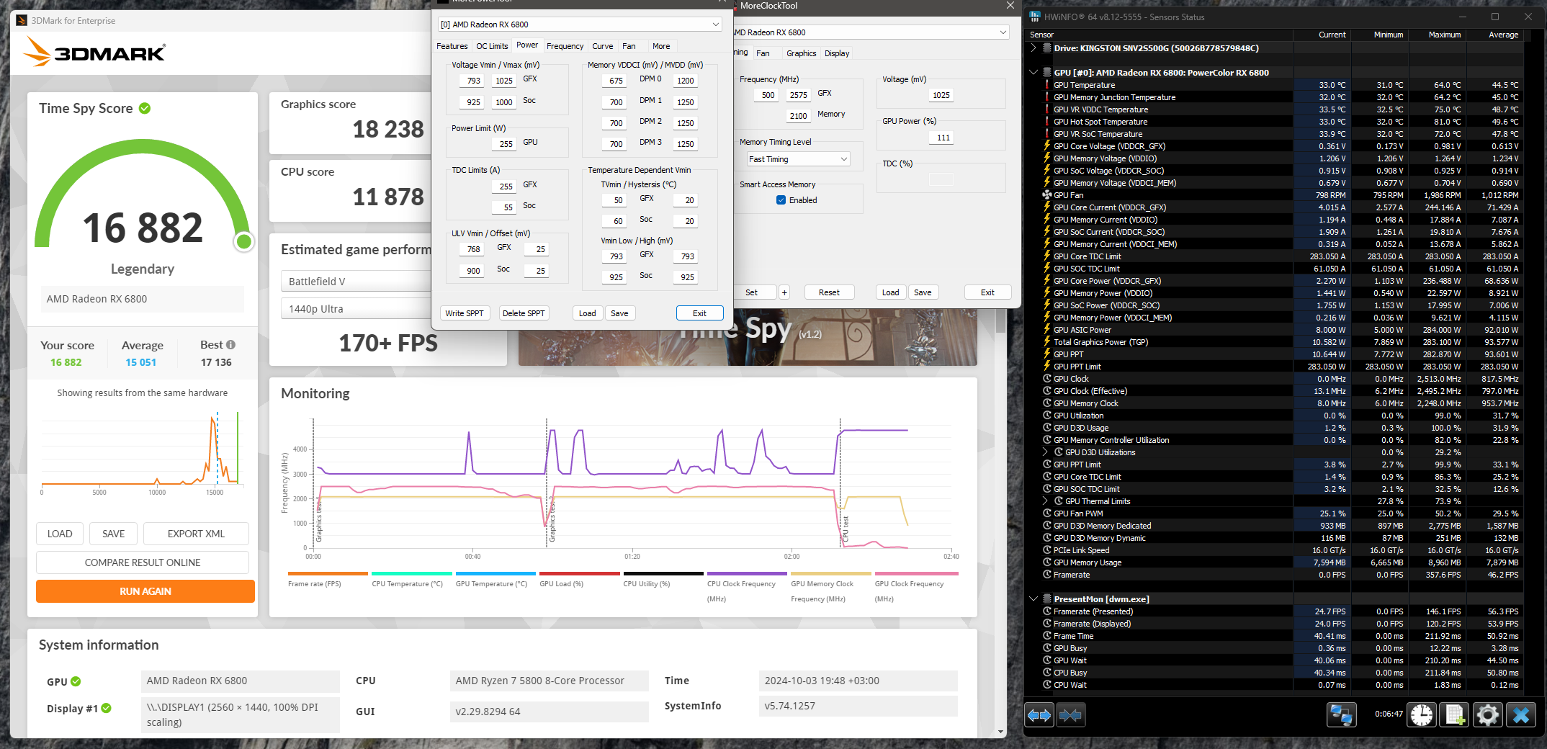Click the GFX max frequency 2575 field
Image resolution: width=1547 pixels, height=749 pixels.
pos(798,95)
